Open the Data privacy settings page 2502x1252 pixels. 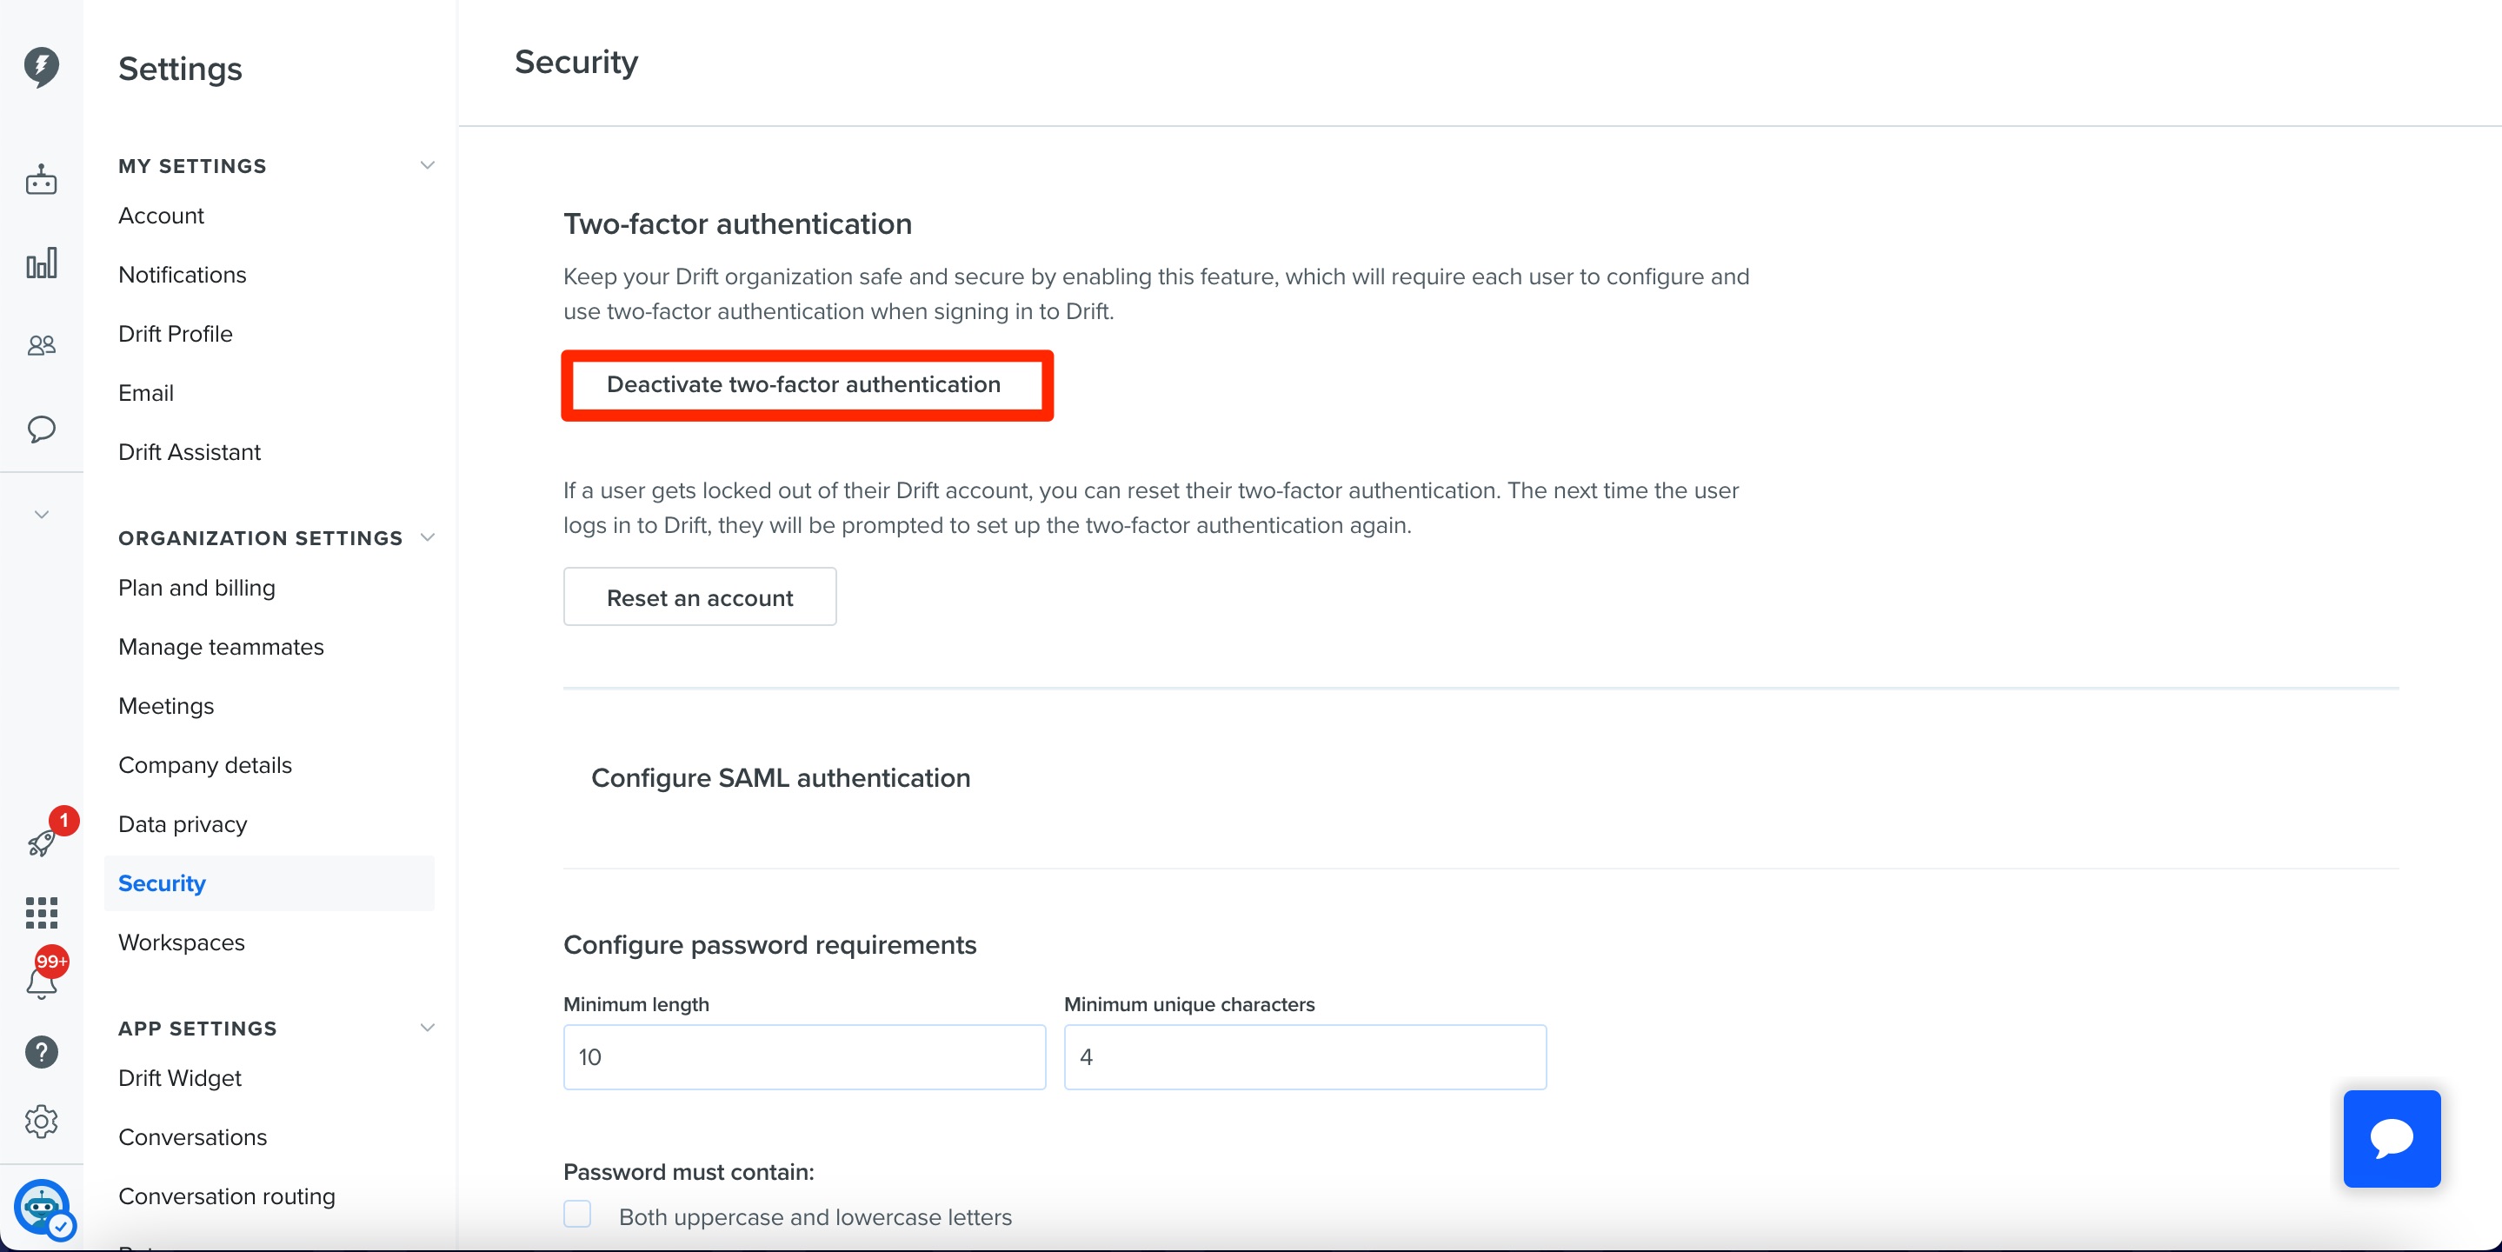coord(182,822)
